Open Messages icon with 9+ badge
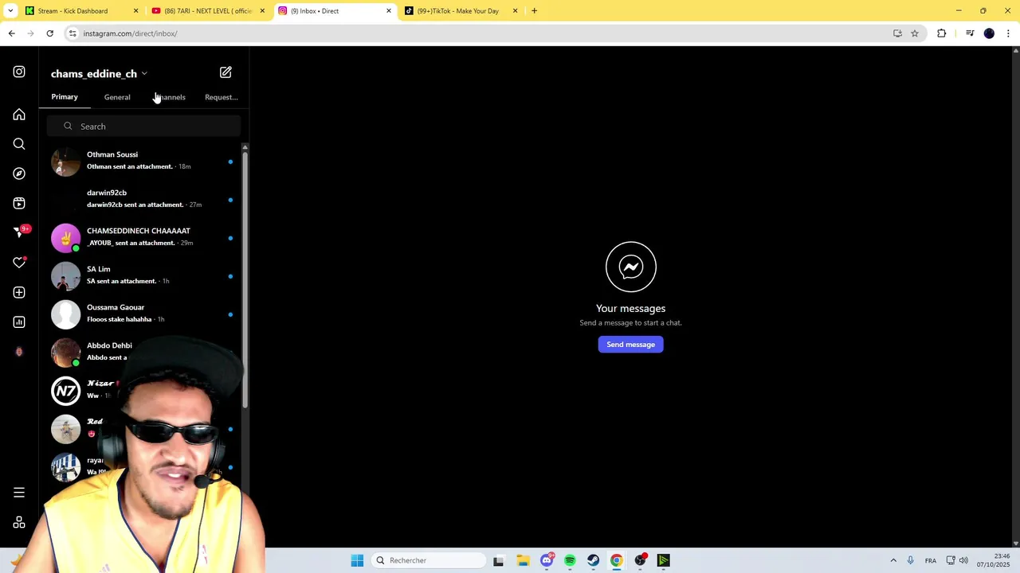Viewport: 1020px width, 573px height. (x=21, y=232)
